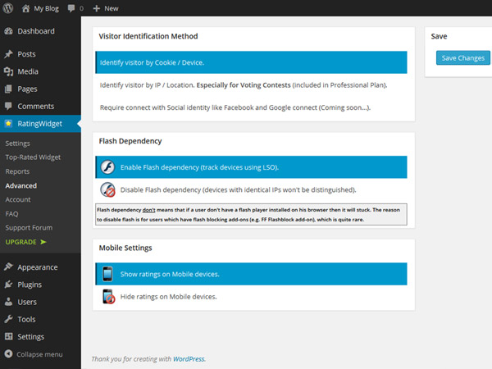
Task: Click the Settings sliders icon in sidebar
Action: click(x=8, y=336)
